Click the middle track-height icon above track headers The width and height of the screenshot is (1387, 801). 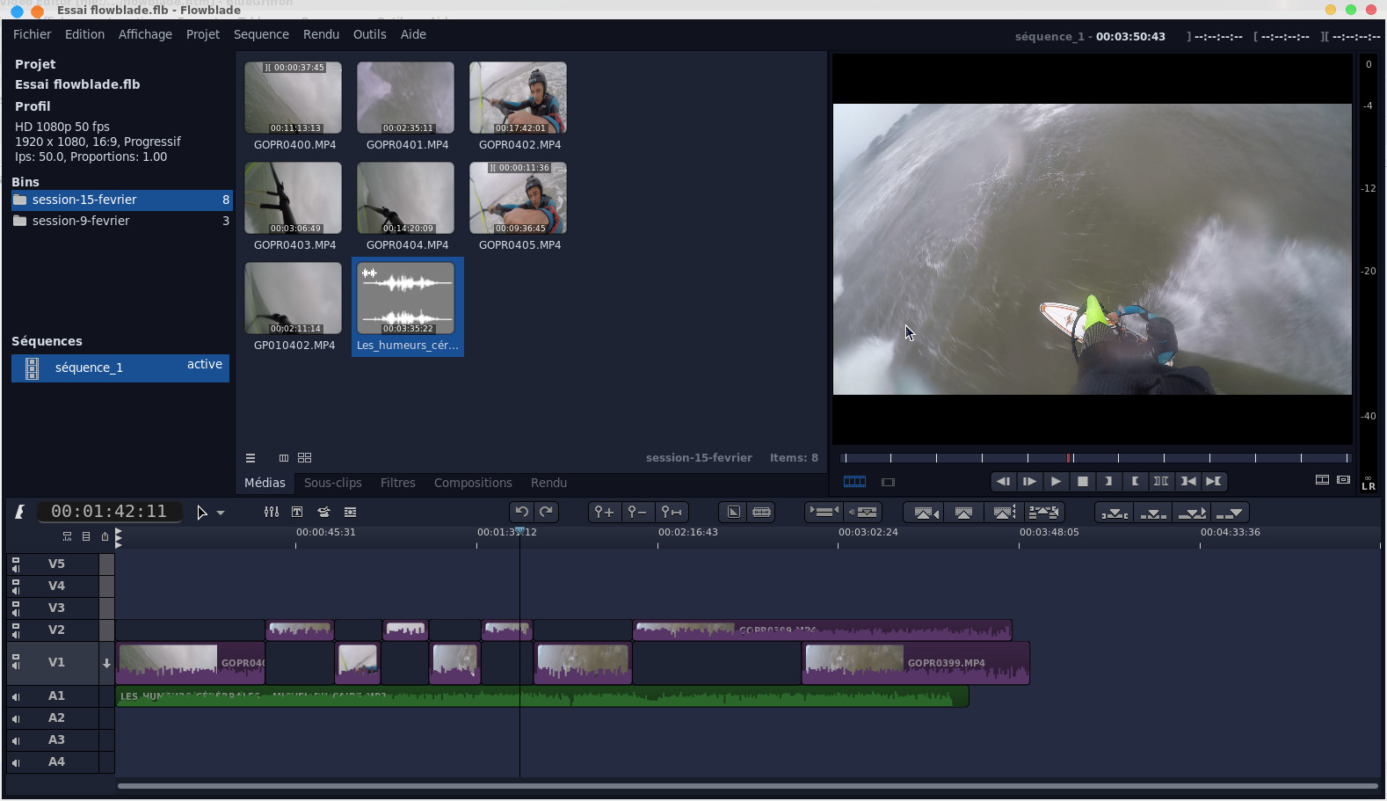(86, 536)
